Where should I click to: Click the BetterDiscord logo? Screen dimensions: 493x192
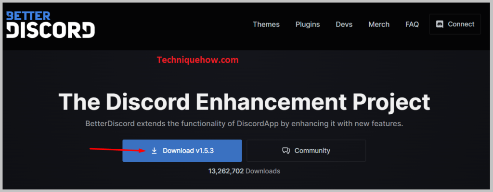[x=50, y=24]
